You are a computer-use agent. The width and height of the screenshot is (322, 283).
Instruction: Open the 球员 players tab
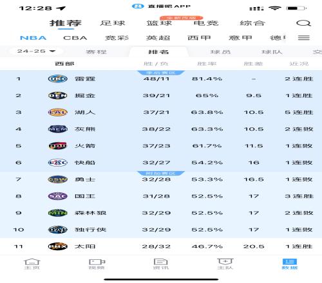tap(220, 52)
